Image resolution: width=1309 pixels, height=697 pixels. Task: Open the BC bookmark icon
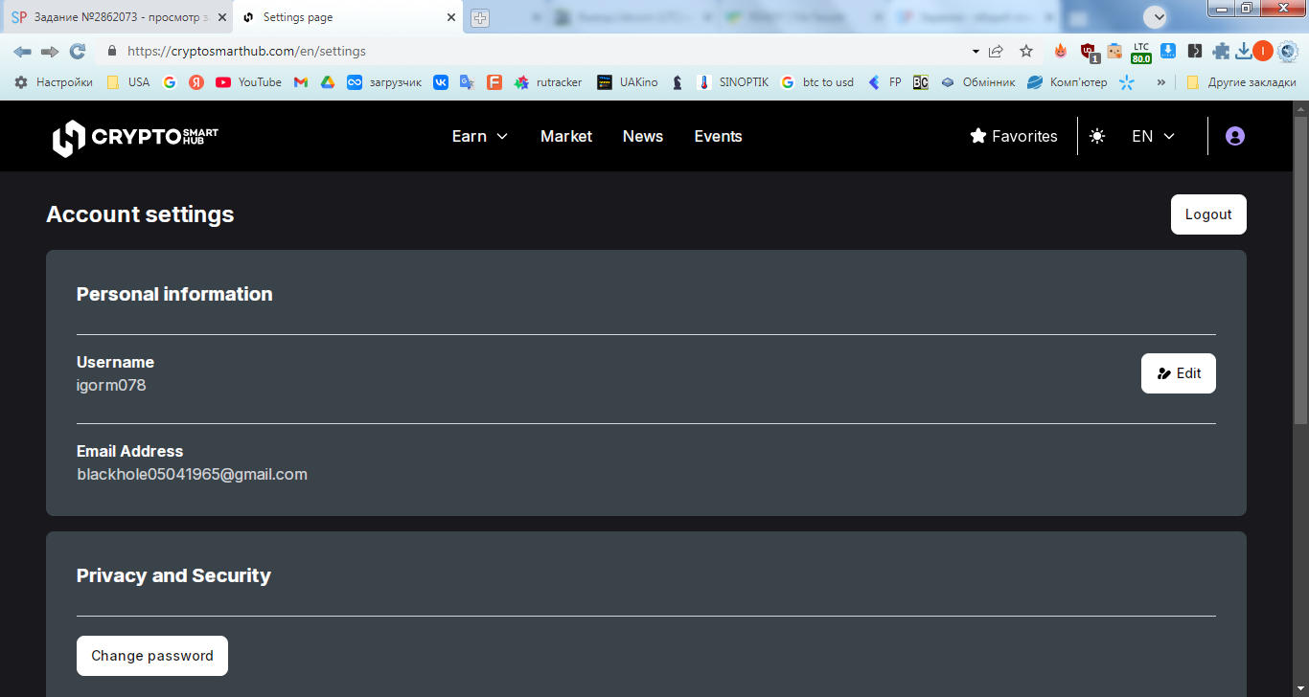click(x=921, y=82)
